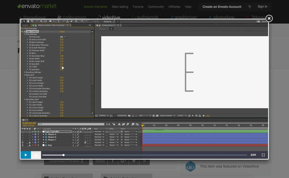Toggle visibility eye of E layer
289x178 pixels.
[22, 142]
